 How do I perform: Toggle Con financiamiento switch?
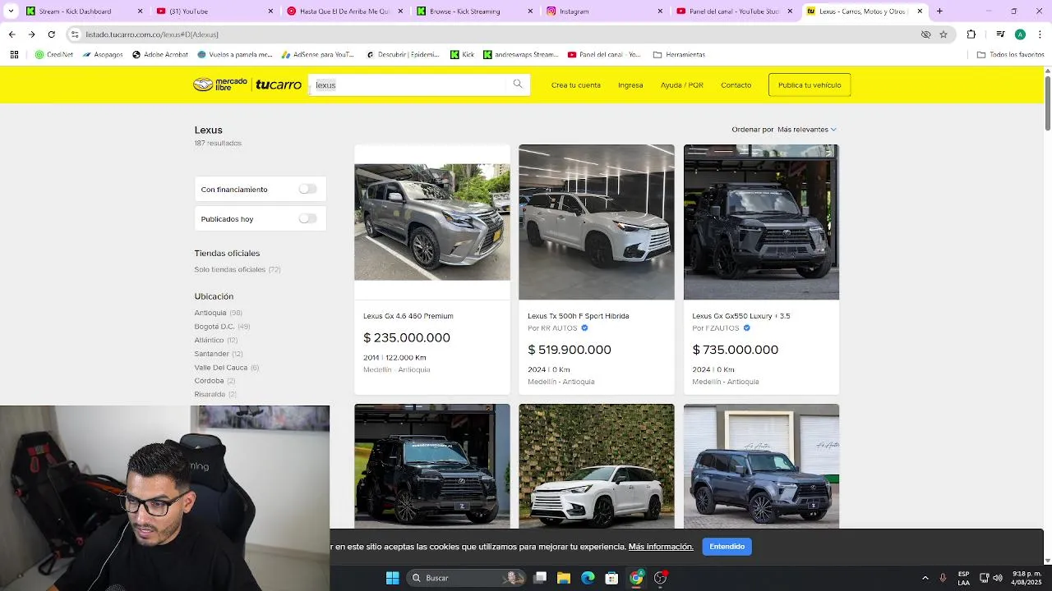(x=307, y=189)
